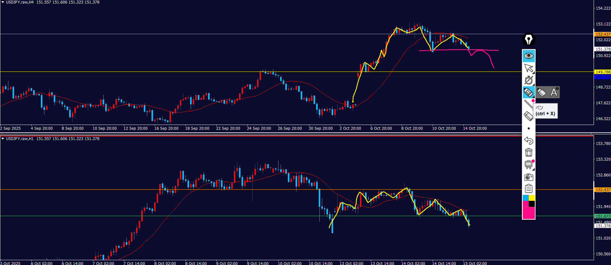Viewport: 611px width, 265px height.
Task: Open the clipboard notes icon
Action: 528,189
